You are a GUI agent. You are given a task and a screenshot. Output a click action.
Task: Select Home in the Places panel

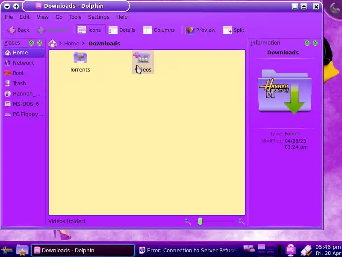coord(24,53)
